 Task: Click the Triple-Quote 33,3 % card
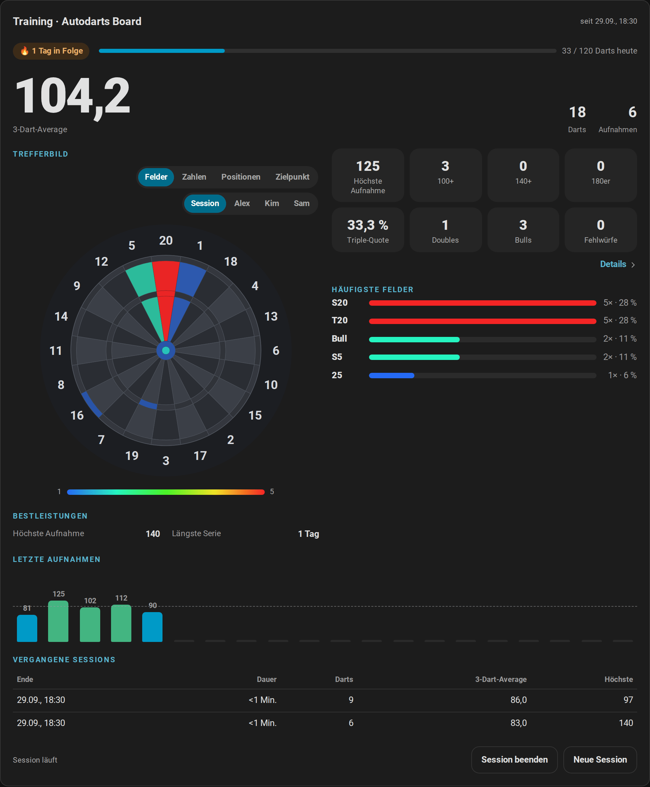tap(368, 230)
